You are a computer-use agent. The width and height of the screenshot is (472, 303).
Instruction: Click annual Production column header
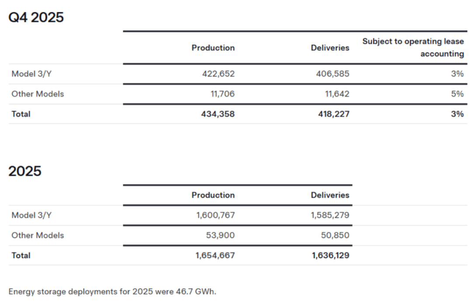point(213,195)
